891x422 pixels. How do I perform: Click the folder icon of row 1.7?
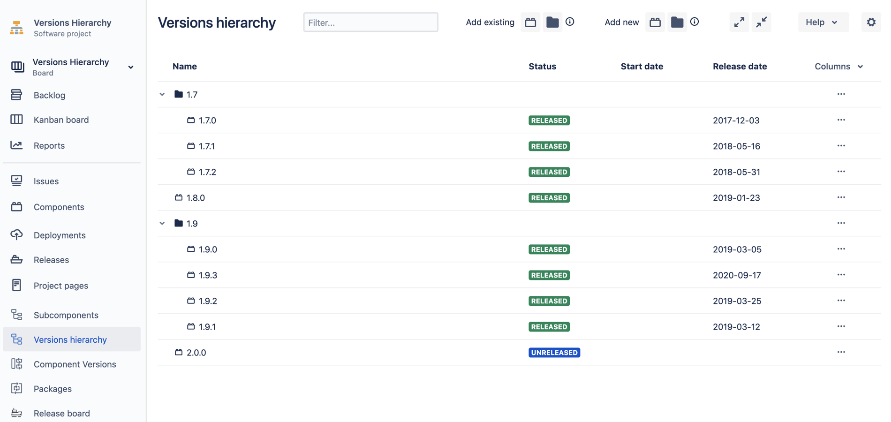(x=179, y=94)
